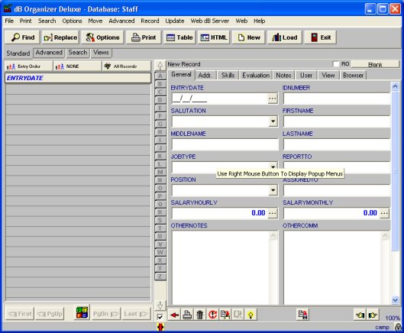
Task: Open the Web dB Server menu
Action: 210,21
